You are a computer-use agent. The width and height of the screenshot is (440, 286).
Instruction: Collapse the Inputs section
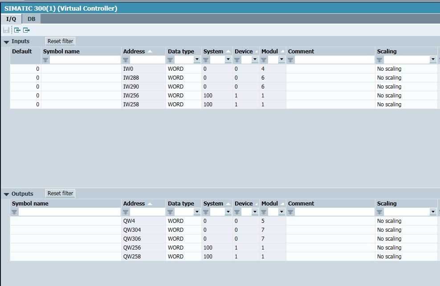6,42
